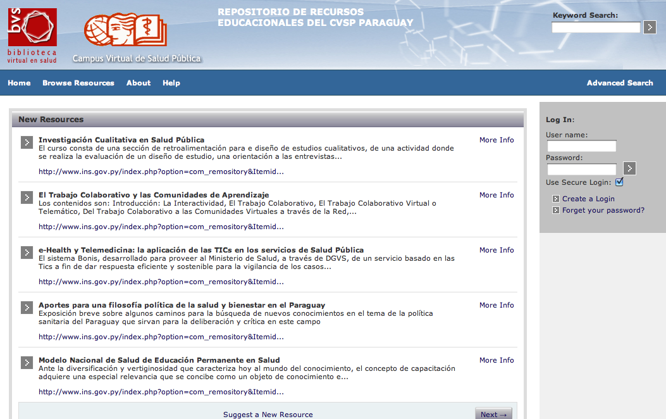Click Forget your password link
This screenshot has height=419, width=666.
[x=603, y=210]
